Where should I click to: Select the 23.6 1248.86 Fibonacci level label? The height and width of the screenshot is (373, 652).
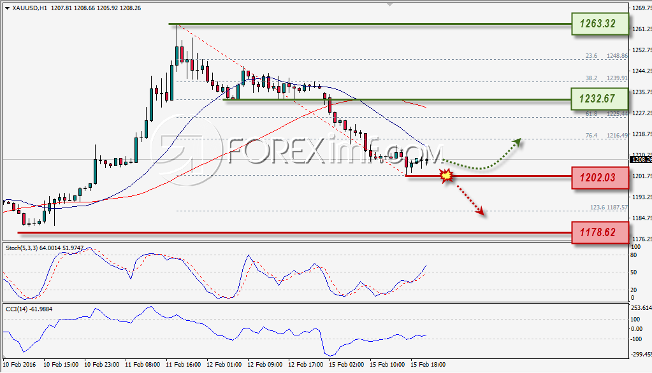point(606,55)
